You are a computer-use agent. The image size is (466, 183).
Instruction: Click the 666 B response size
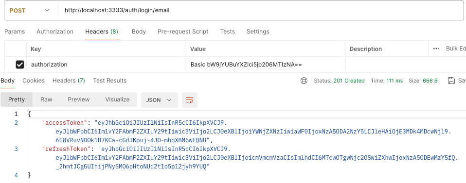430,81
